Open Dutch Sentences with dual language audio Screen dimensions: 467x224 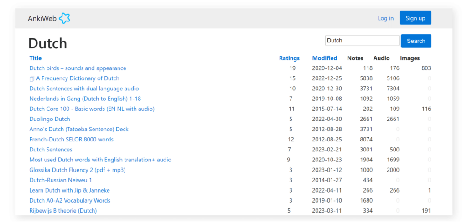pos(84,89)
